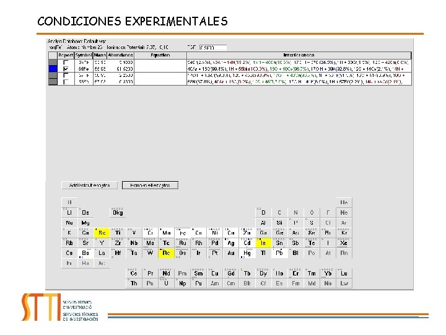The height and width of the screenshot is (335, 446).
Task: Select the Ni element button
Action: (215, 233)
